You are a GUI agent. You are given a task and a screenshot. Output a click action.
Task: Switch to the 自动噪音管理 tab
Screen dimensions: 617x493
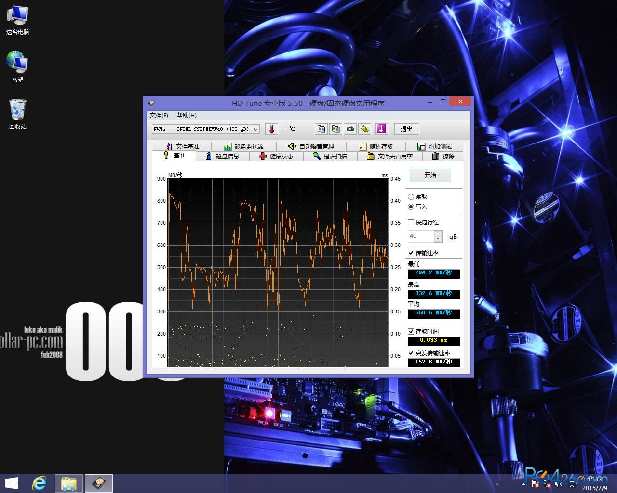(x=310, y=146)
